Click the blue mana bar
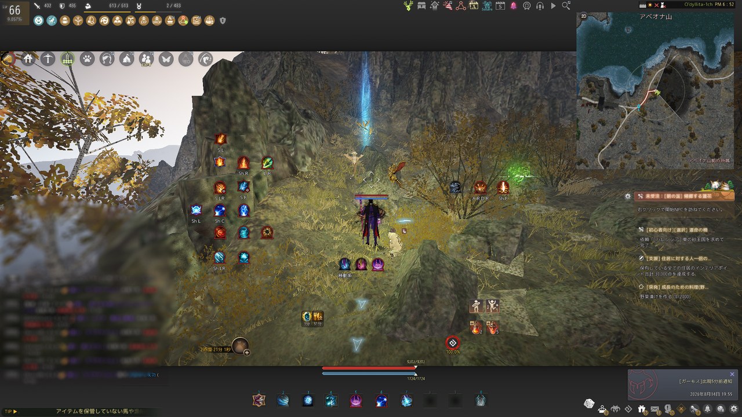This screenshot has width=742, height=417. tap(369, 374)
